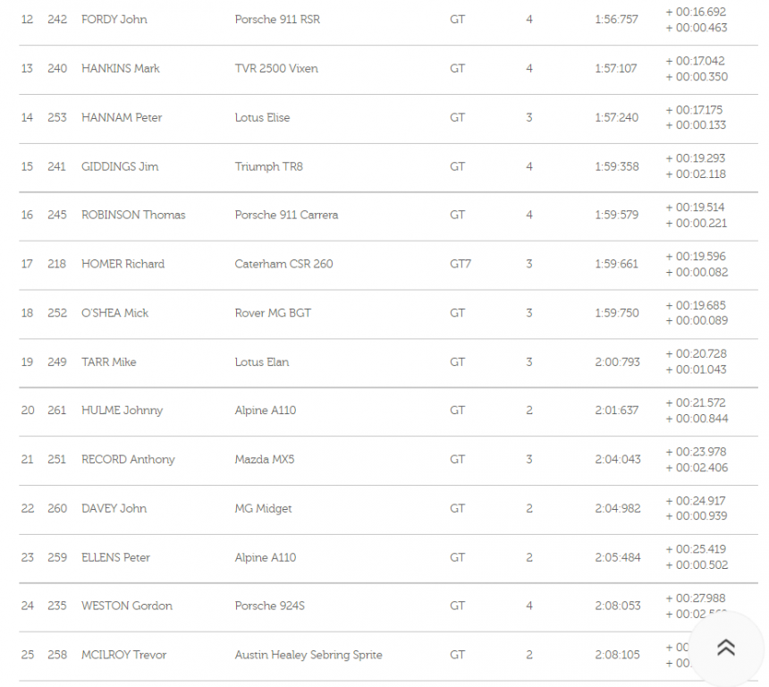
Task: Click the scroll-to-top double chevron button
Action: tap(726, 648)
